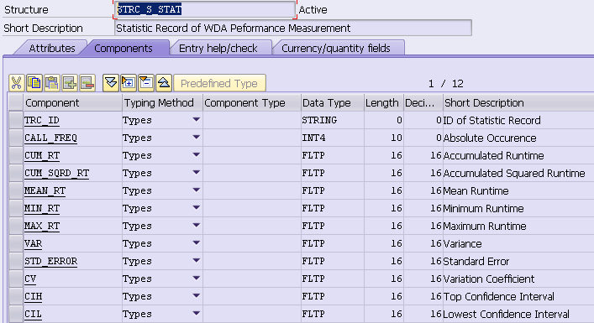Screen dimensions: 594x323
Task: Open Typing Method dropdown for CIL
Action: (196, 313)
